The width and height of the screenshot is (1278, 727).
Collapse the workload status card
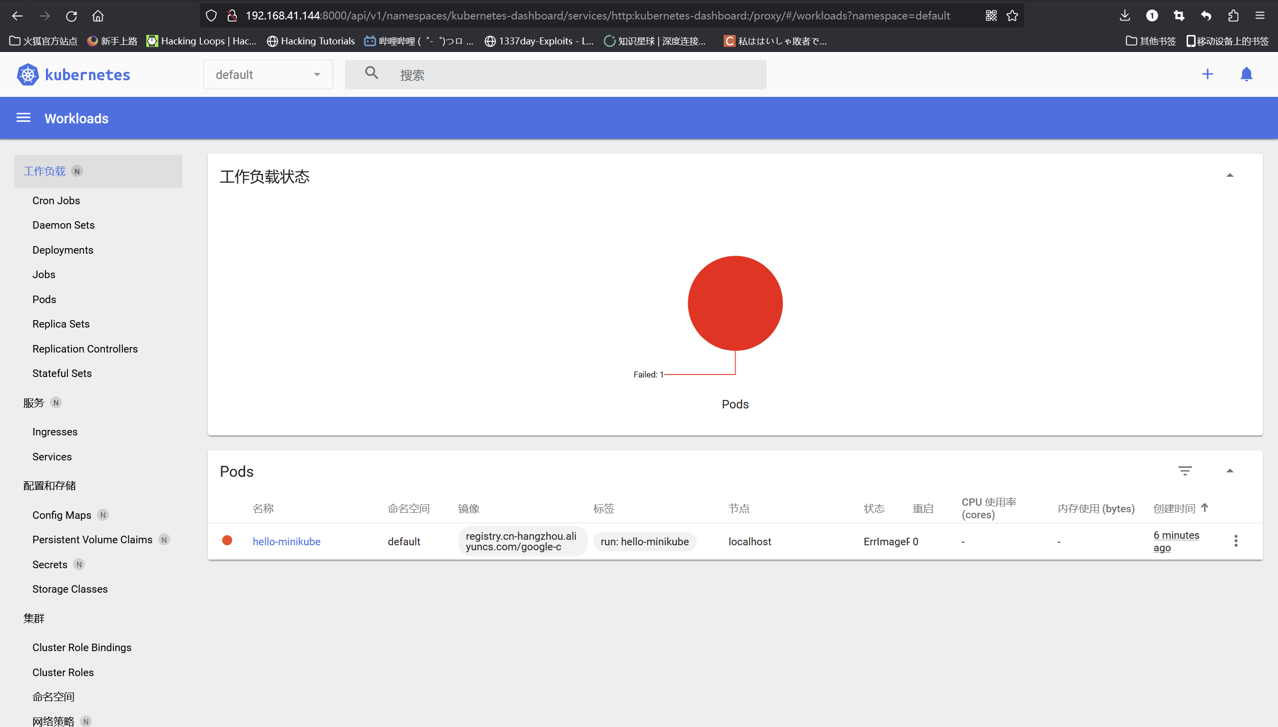tap(1230, 175)
